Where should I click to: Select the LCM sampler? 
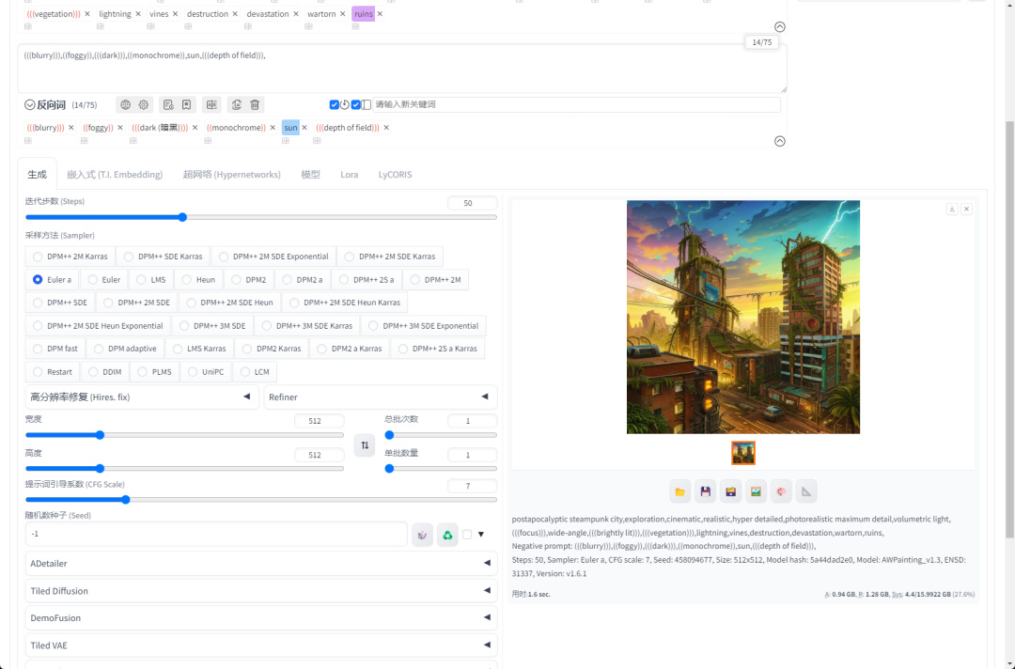coord(255,372)
